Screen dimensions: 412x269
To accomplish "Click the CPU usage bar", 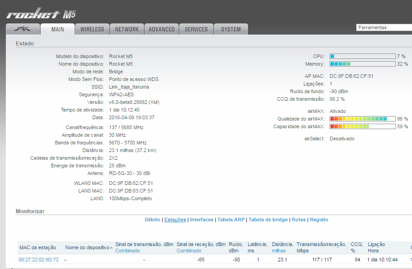I will coord(362,56).
